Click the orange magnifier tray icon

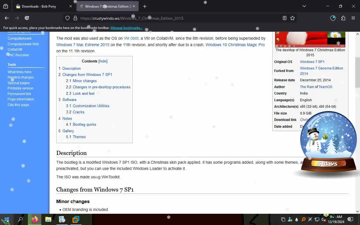303,220
